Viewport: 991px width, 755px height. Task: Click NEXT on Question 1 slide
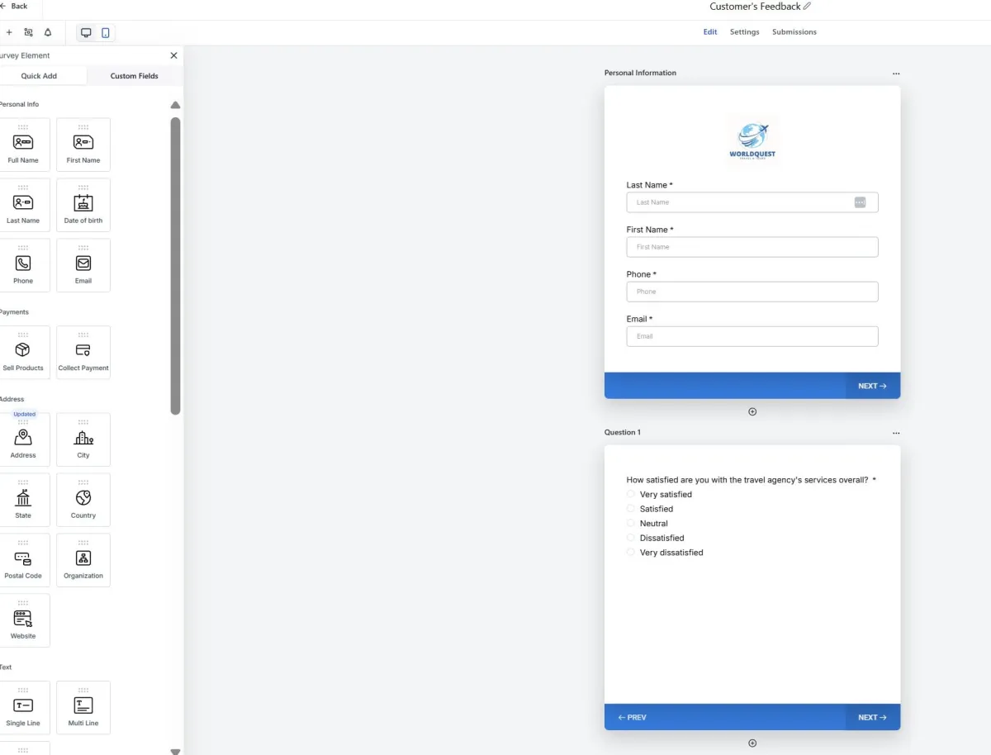(x=872, y=717)
